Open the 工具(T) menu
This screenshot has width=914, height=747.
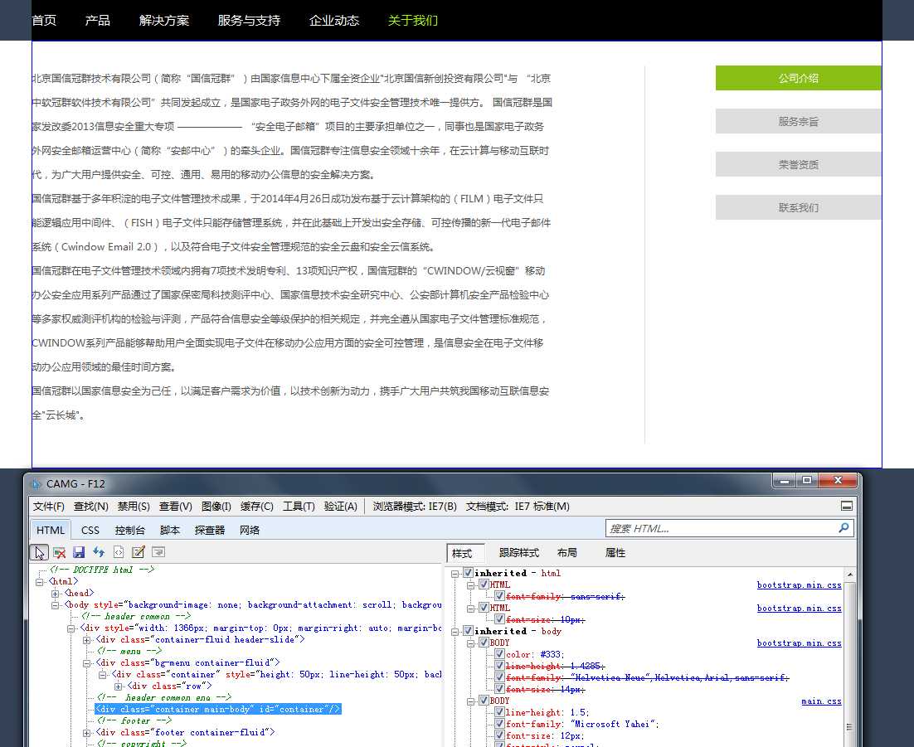[299, 507]
